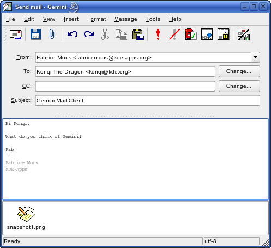Open the Edit menu
Image resolution: width=271 pixels, height=248 pixels.
coord(29,19)
